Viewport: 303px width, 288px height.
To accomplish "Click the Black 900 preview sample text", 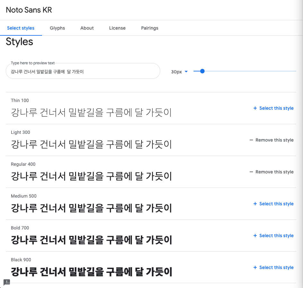I will [x=91, y=272].
